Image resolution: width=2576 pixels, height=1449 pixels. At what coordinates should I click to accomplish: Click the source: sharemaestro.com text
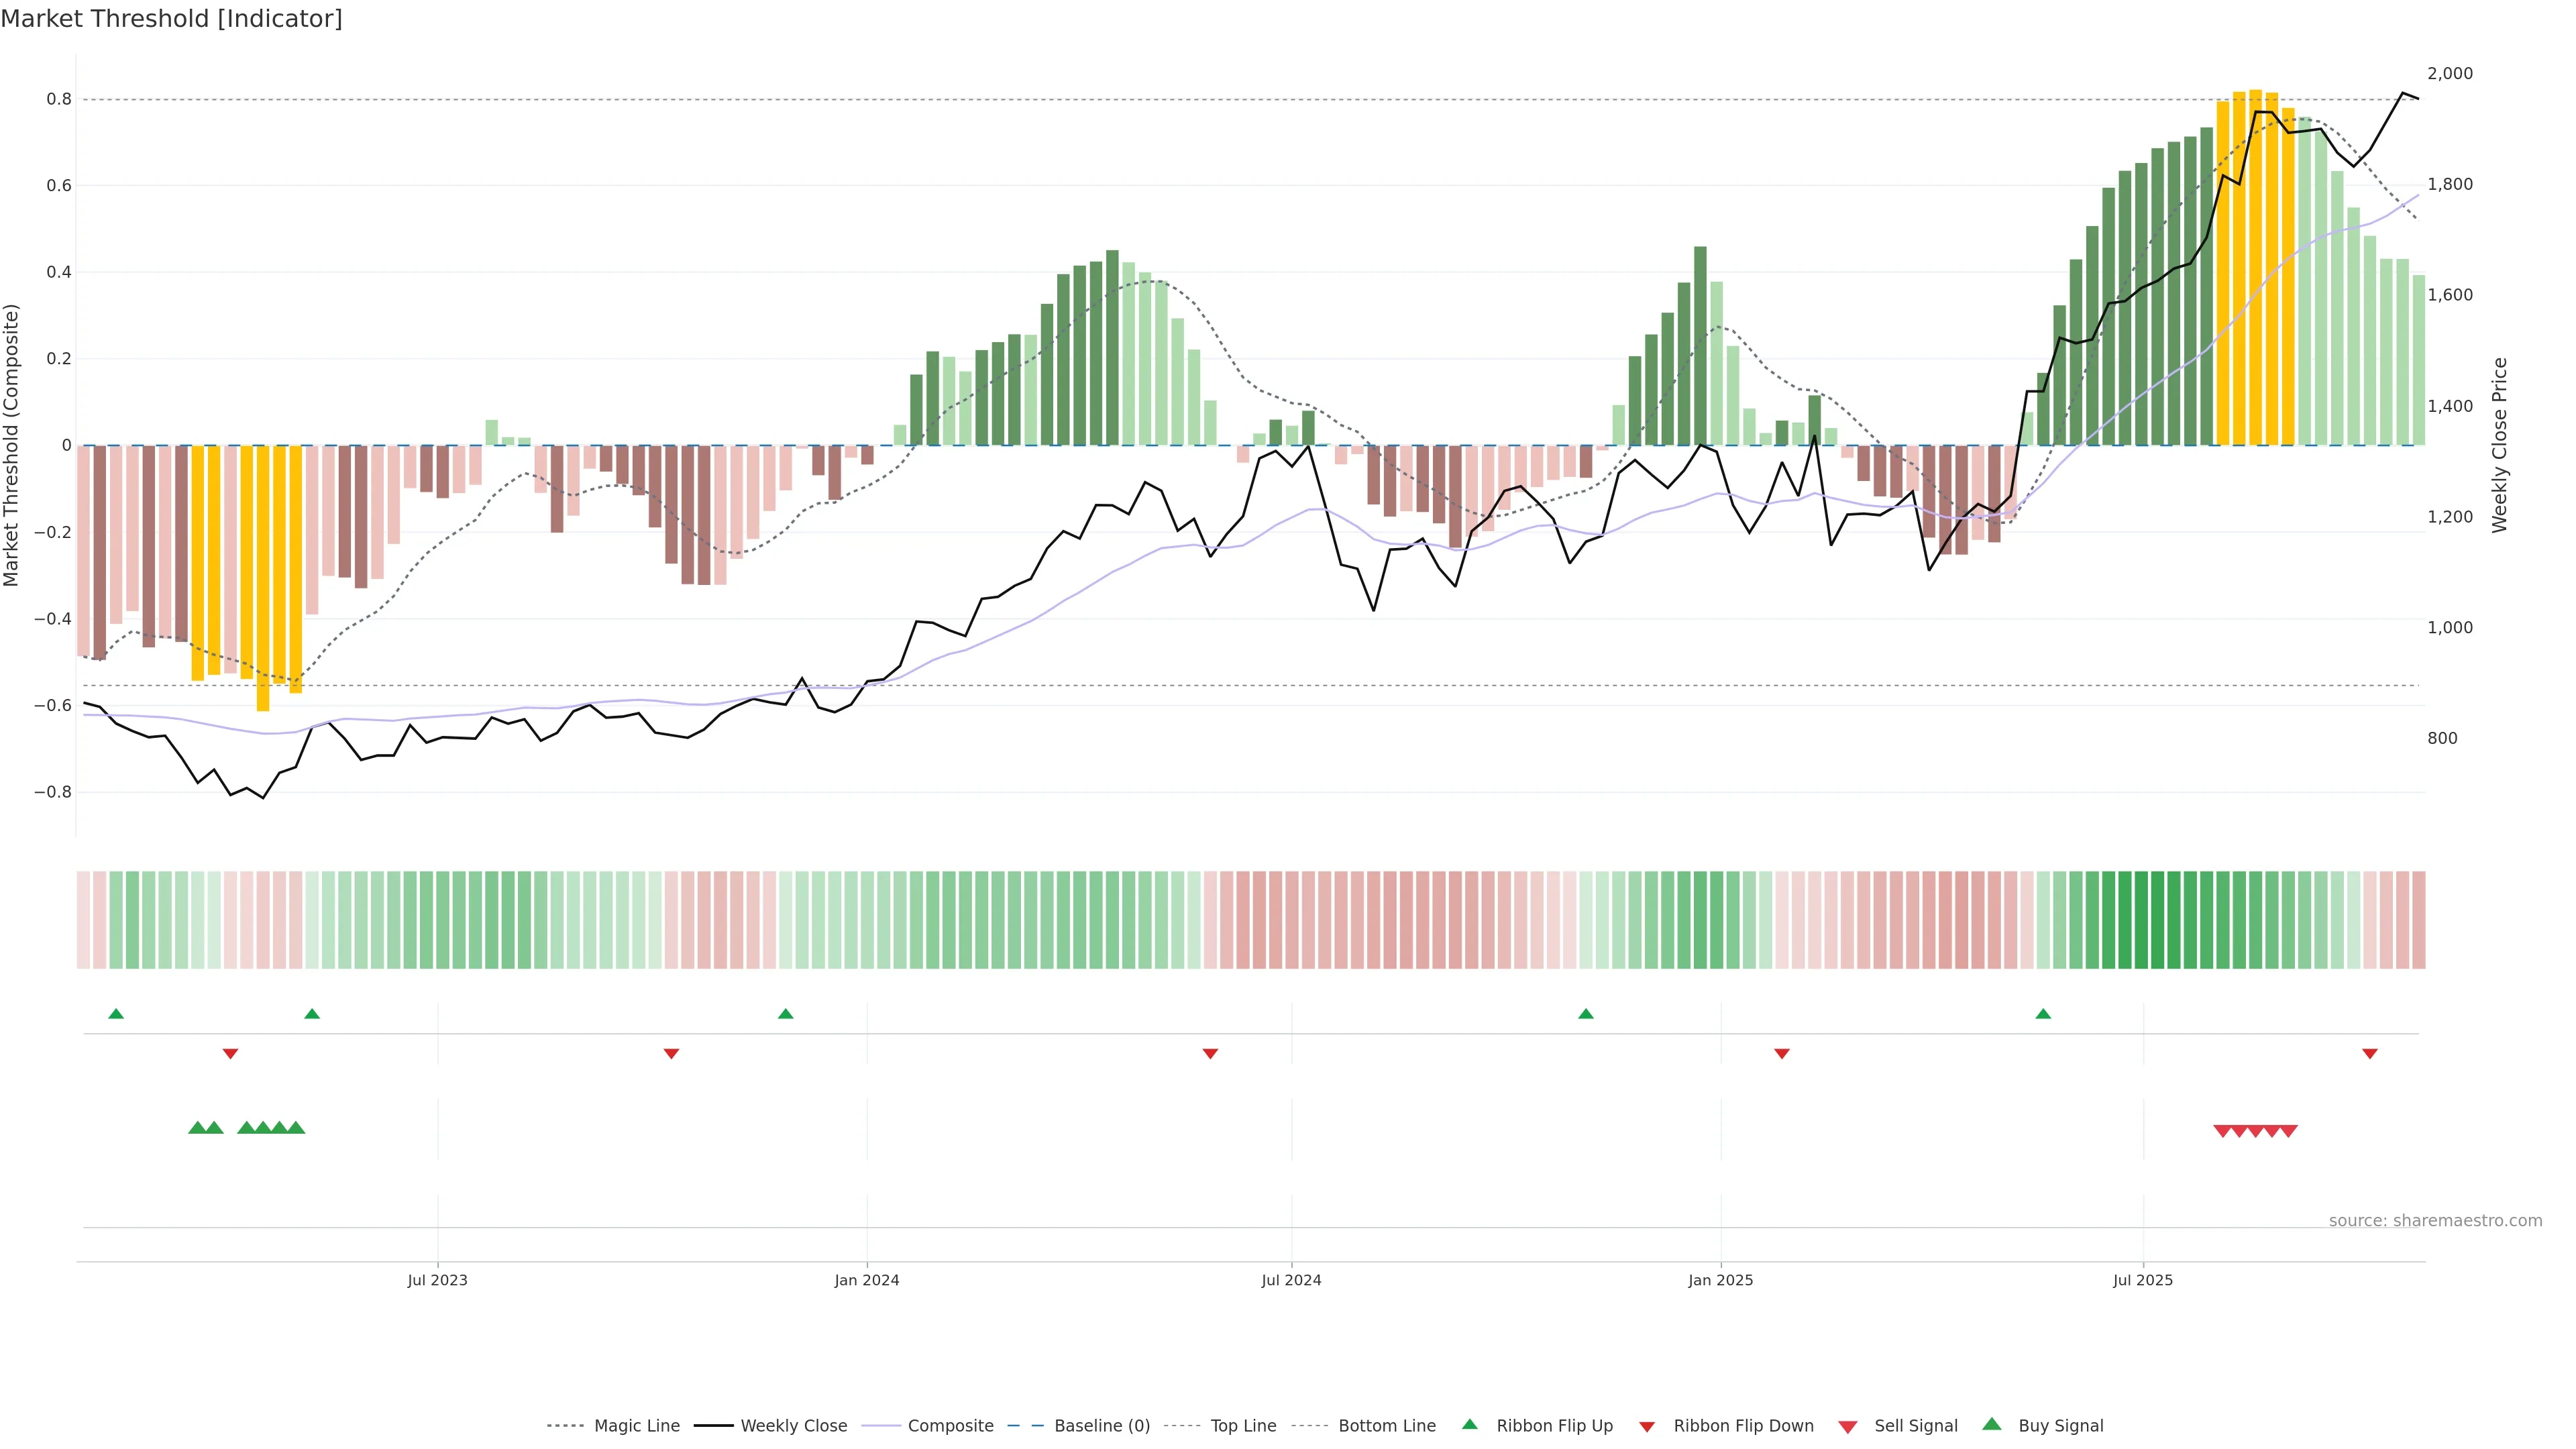point(2435,1221)
